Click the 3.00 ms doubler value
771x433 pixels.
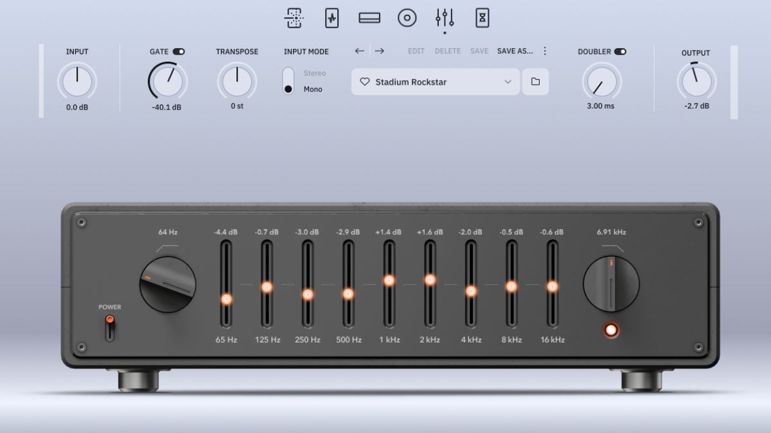601,106
